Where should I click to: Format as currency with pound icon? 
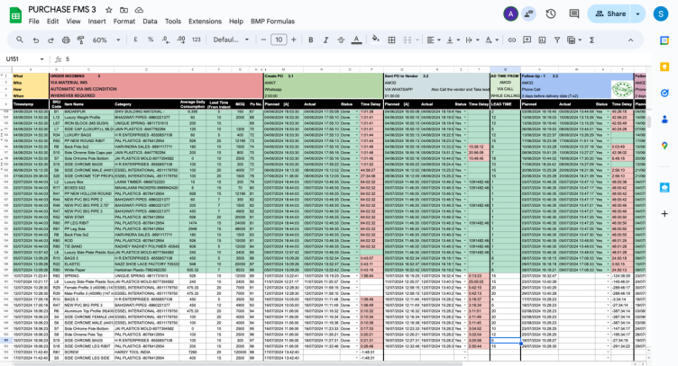pos(136,40)
